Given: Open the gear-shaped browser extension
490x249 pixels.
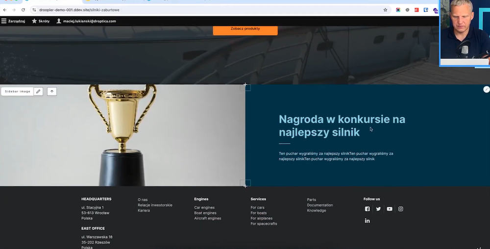Looking at the screenshot, I should click(407, 10).
